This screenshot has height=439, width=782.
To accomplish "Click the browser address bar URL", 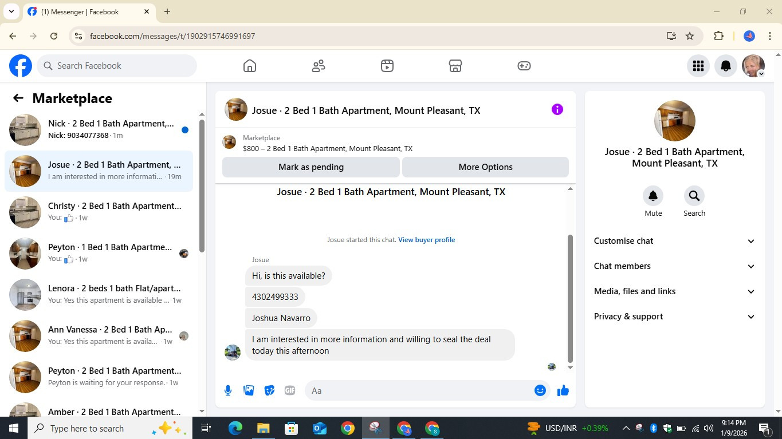I will click(172, 36).
